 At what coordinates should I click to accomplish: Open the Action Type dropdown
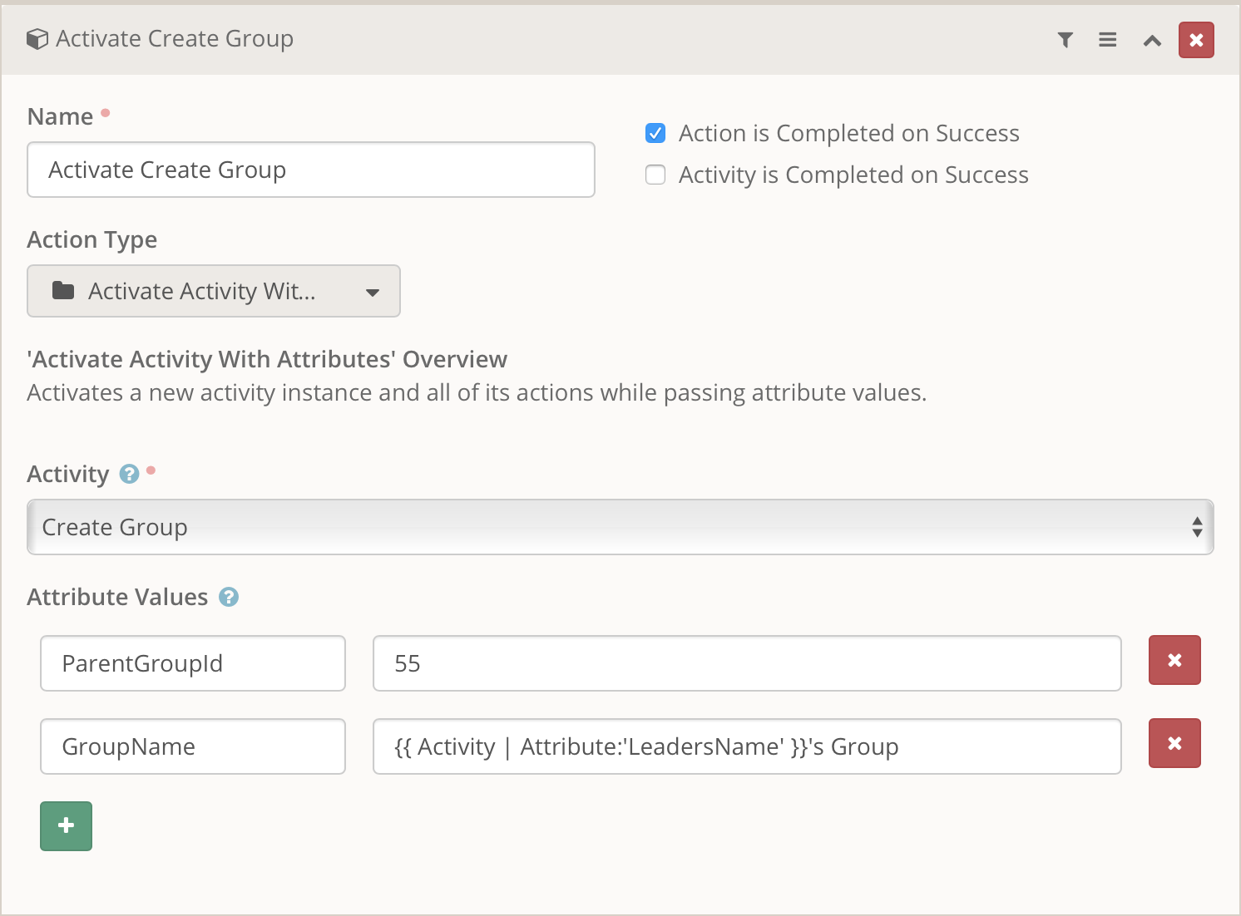point(214,291)
